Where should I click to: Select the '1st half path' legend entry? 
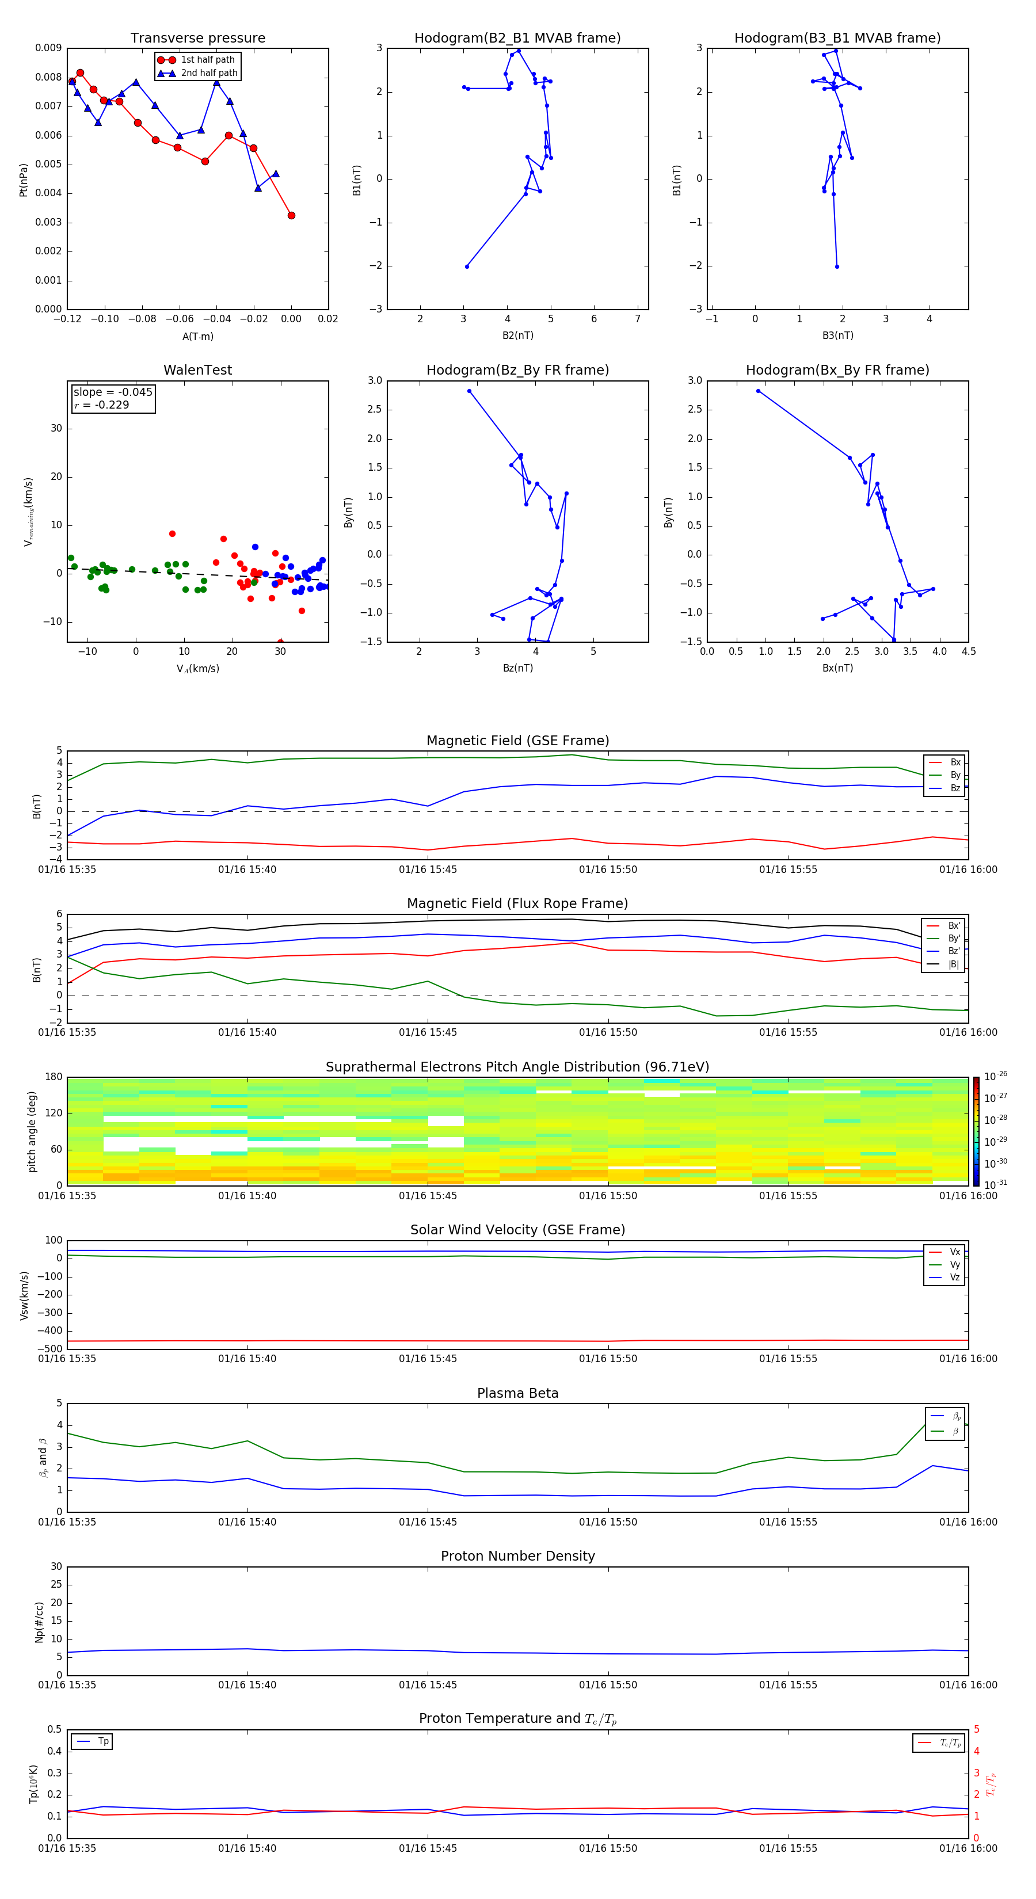tap(197, 60)
